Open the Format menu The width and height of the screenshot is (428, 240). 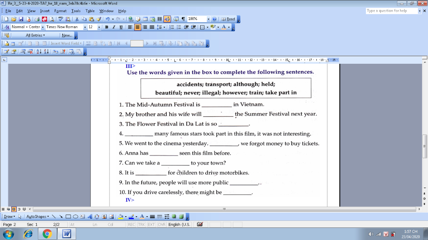pyautogui.click(x=60, y=11)
